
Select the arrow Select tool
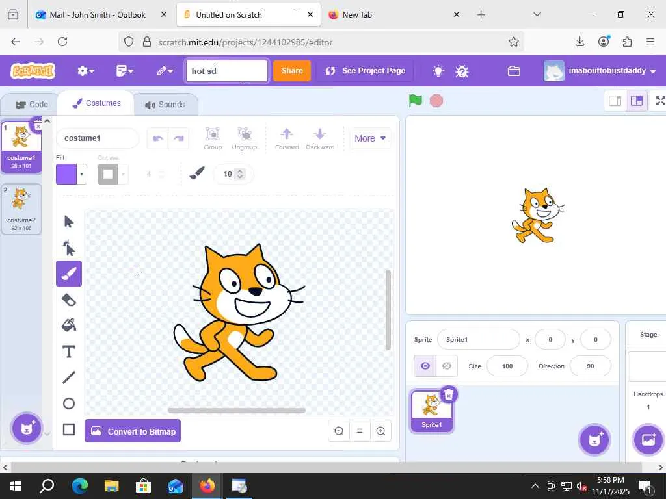tap(68, 222)
